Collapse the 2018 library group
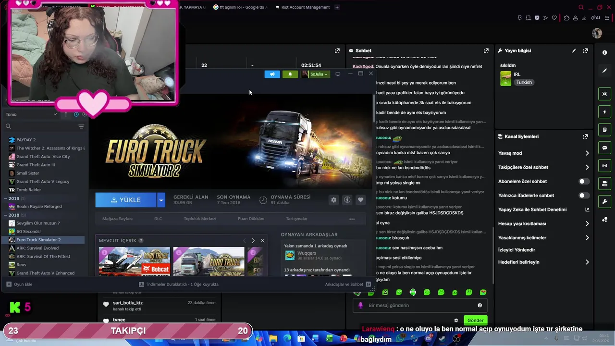Screen dimensions: 615x346 pos(5,215)
